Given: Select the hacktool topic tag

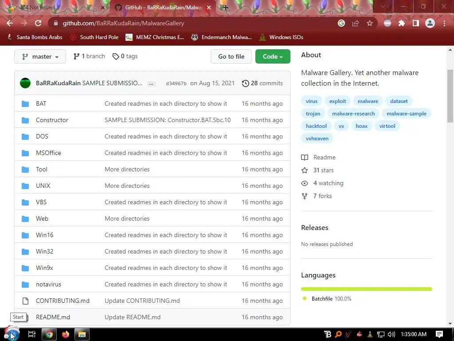Looking at the screenshot, I should coord(316,126).
